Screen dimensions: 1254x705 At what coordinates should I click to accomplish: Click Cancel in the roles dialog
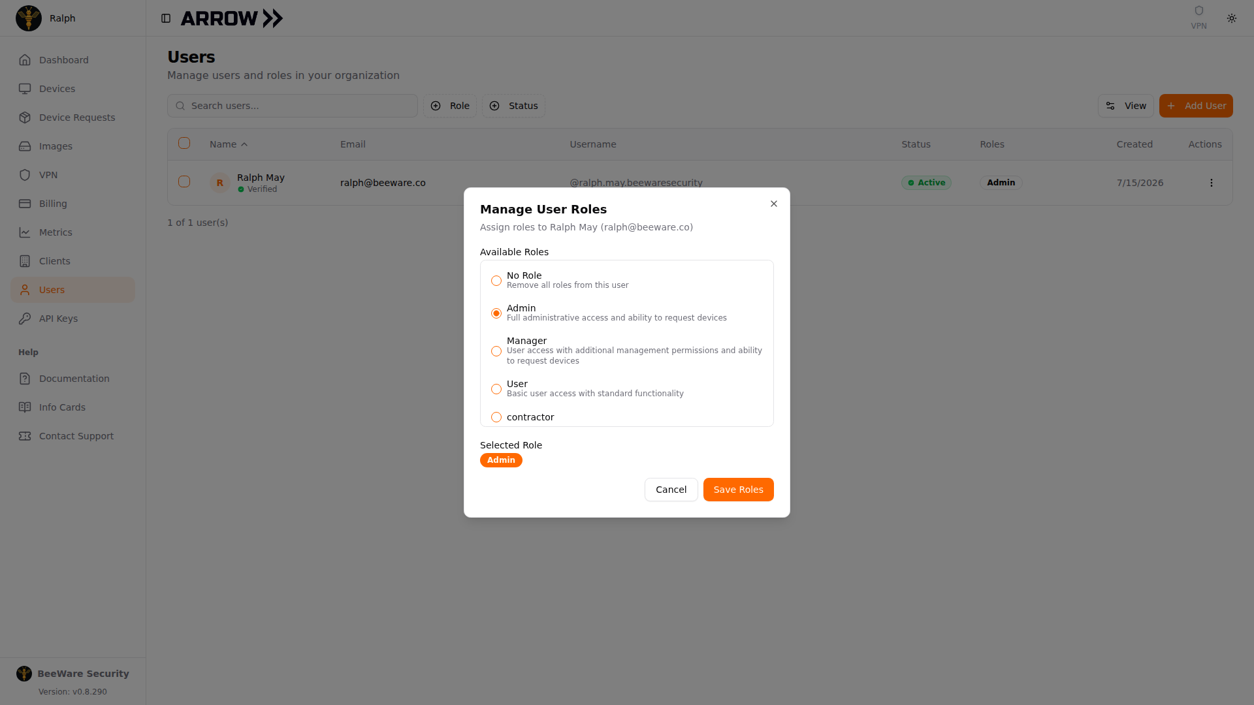(x=671, y=490)
